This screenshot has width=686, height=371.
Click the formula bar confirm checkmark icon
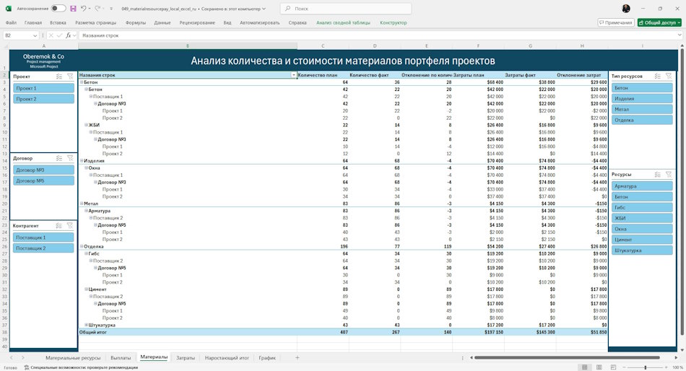pyautogui.click(x=59, y=35)
